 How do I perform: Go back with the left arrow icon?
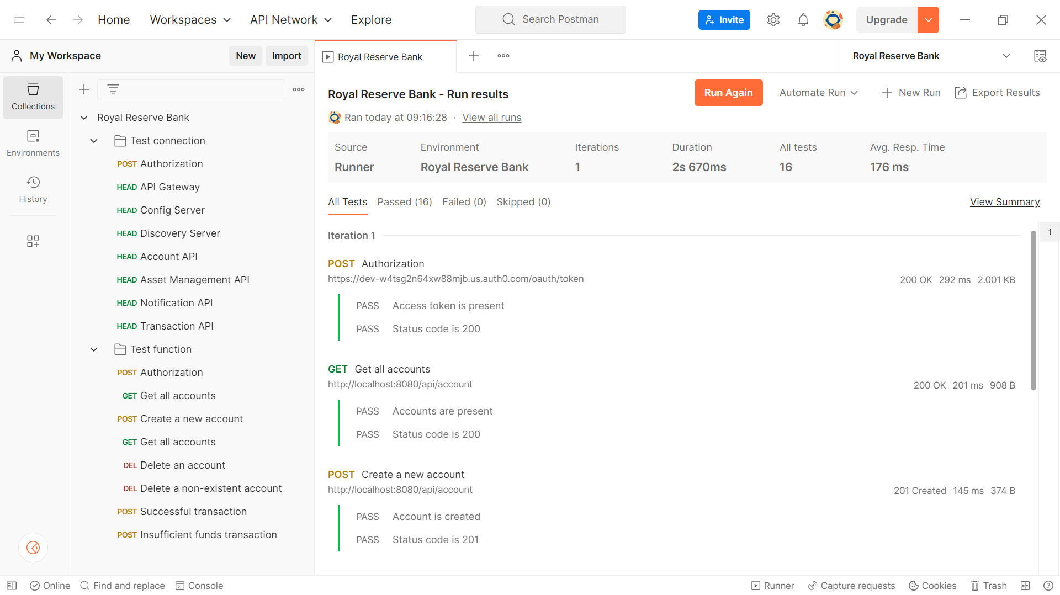pos(51,20)
